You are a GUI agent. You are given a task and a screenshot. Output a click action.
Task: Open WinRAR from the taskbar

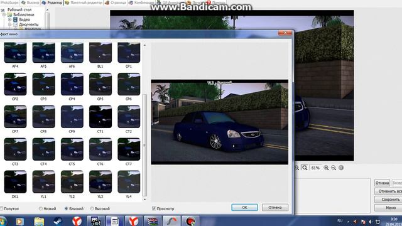coord(152,221)
